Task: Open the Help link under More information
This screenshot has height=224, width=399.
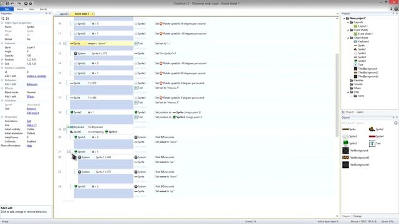Action: [x=29, y=146]
